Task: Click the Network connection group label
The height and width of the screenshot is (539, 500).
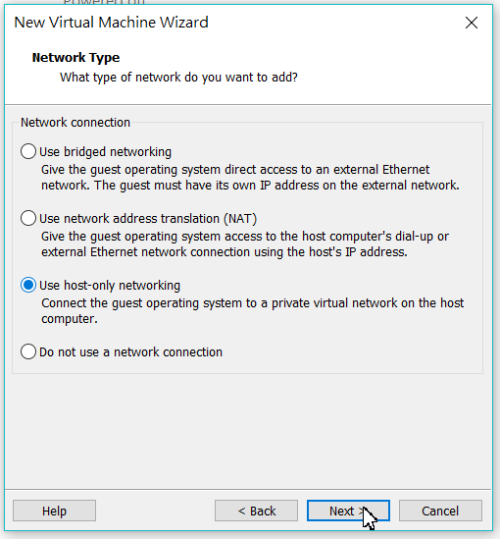Action: point(75,123)
